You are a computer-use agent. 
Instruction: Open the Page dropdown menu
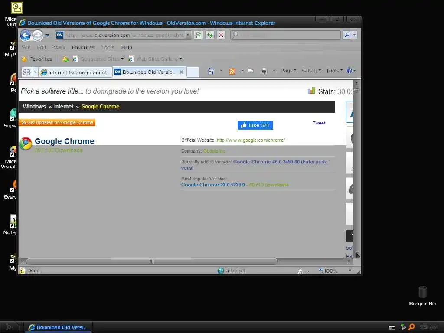[x=288, y=71]
